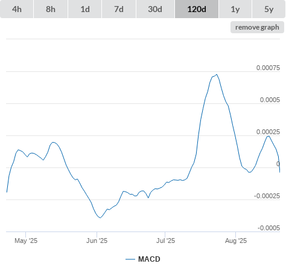Click the -0.0005 y-axis label
Image resolution: width=286 pixels, height=275 pixels.
[x=269, y=228]
